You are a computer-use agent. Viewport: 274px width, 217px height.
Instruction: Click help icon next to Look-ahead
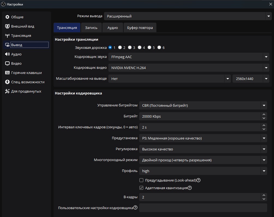coord(198,180)
